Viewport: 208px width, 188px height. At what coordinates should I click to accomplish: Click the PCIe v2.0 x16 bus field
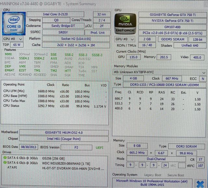(x=173, y=33)
